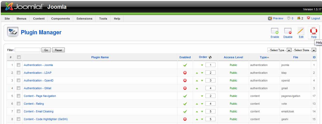Open the Extensions menu
322x124 pixels.
click(84, 19)
